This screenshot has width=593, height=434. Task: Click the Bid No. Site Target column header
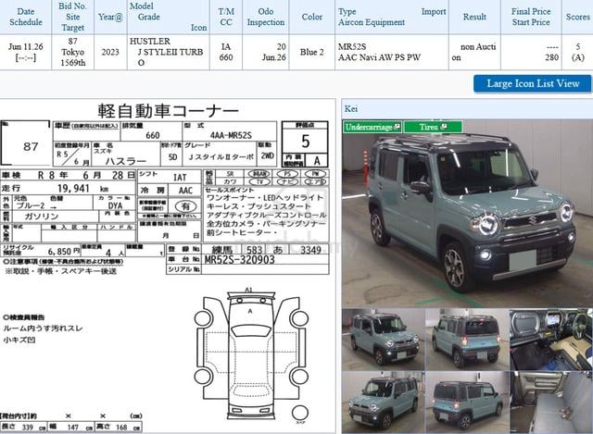click(x=72, y=17)
